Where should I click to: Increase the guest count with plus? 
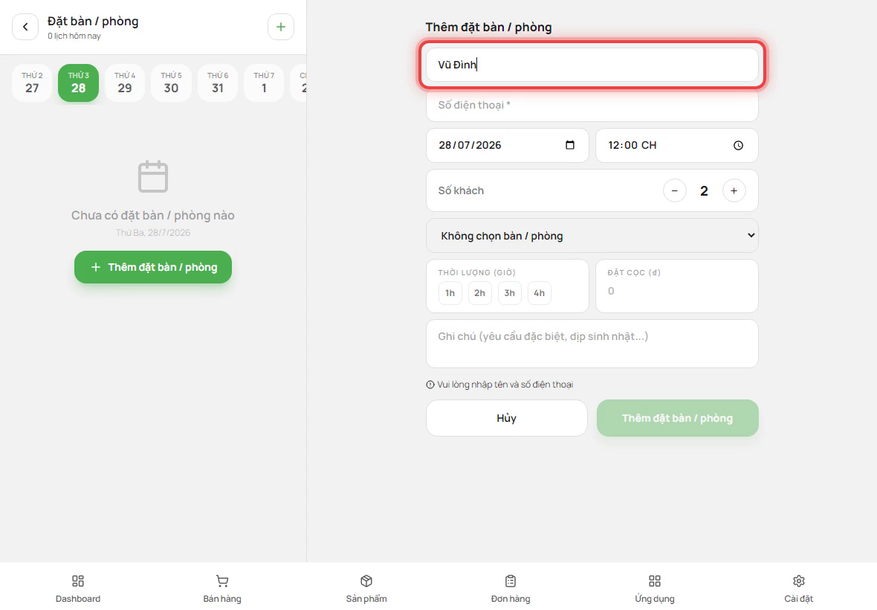coord(734,191)
